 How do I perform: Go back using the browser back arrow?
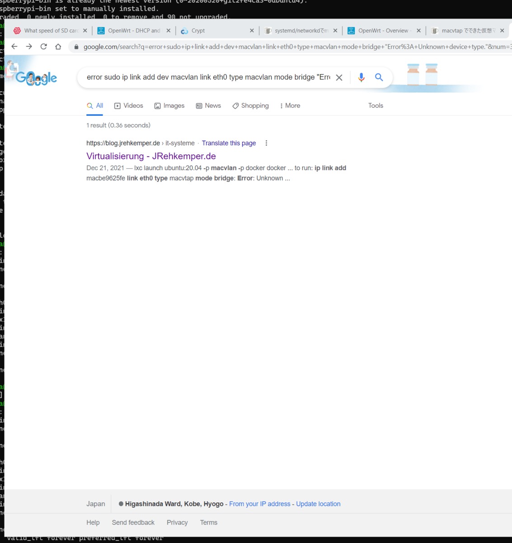pyautogui.click(x=14, y=47)
